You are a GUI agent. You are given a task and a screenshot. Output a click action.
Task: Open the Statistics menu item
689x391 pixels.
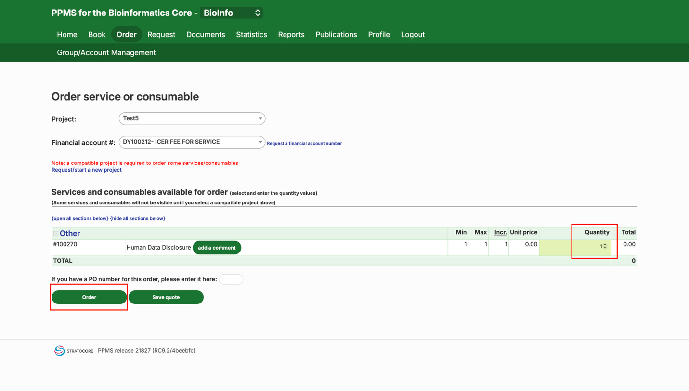click(251, 35)
